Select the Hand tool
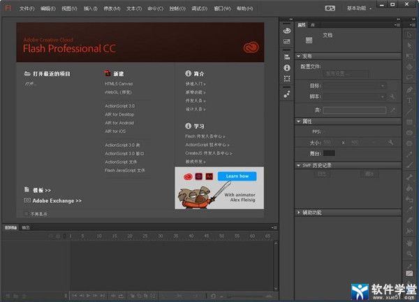419x302 pixels. pos(409,243)
